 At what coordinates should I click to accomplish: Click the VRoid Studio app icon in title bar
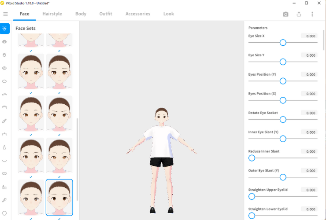[x=2, y=3]
